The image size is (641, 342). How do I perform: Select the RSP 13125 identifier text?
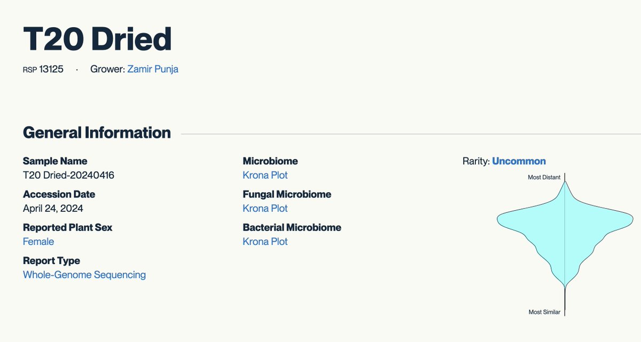[43, 69]
